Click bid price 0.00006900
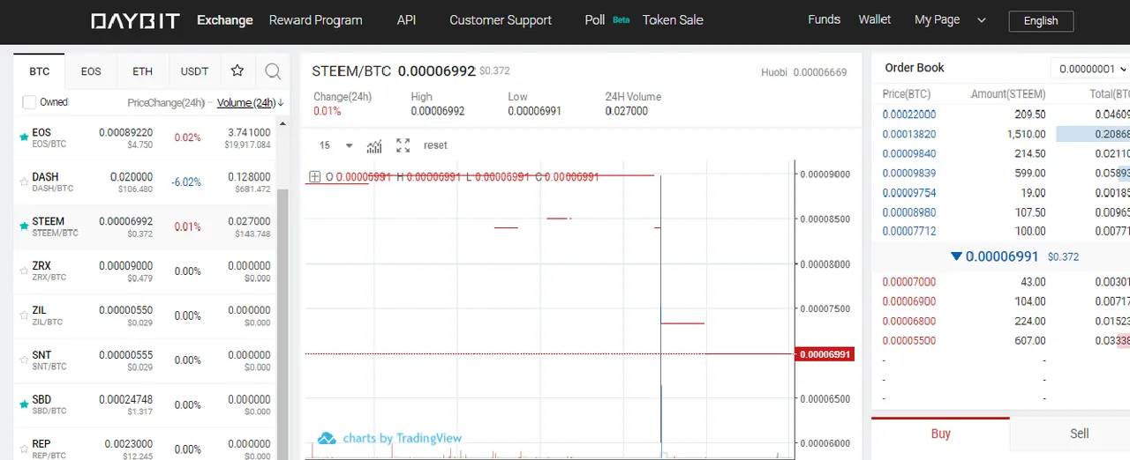Screen dimensions: 1130x460 (x=909, y=301)
